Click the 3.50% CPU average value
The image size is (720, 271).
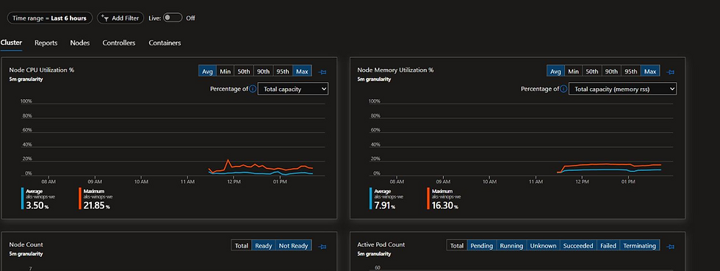(37, 206)
